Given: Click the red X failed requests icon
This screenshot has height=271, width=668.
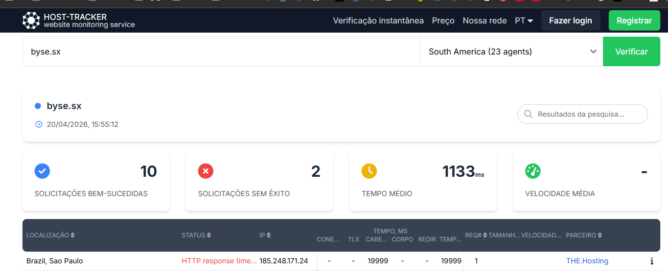Looking at the screenshot, I should (x=205, y=171).
